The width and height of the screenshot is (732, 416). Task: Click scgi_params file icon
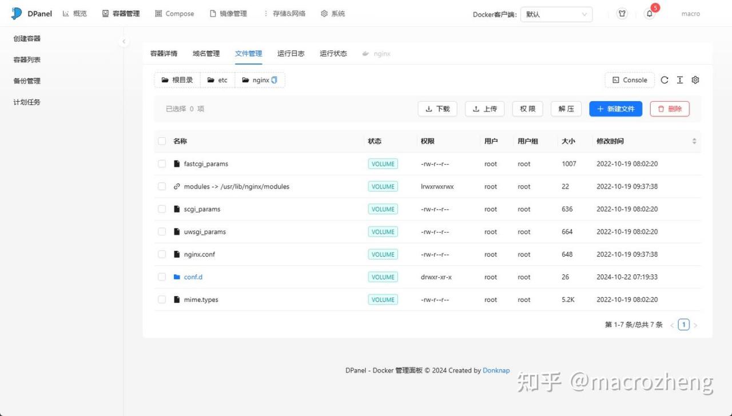[177, 209]
